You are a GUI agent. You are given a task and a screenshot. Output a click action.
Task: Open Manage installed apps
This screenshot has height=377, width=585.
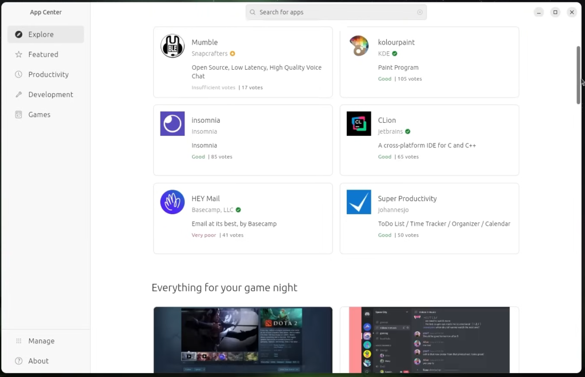click(46, 341)
